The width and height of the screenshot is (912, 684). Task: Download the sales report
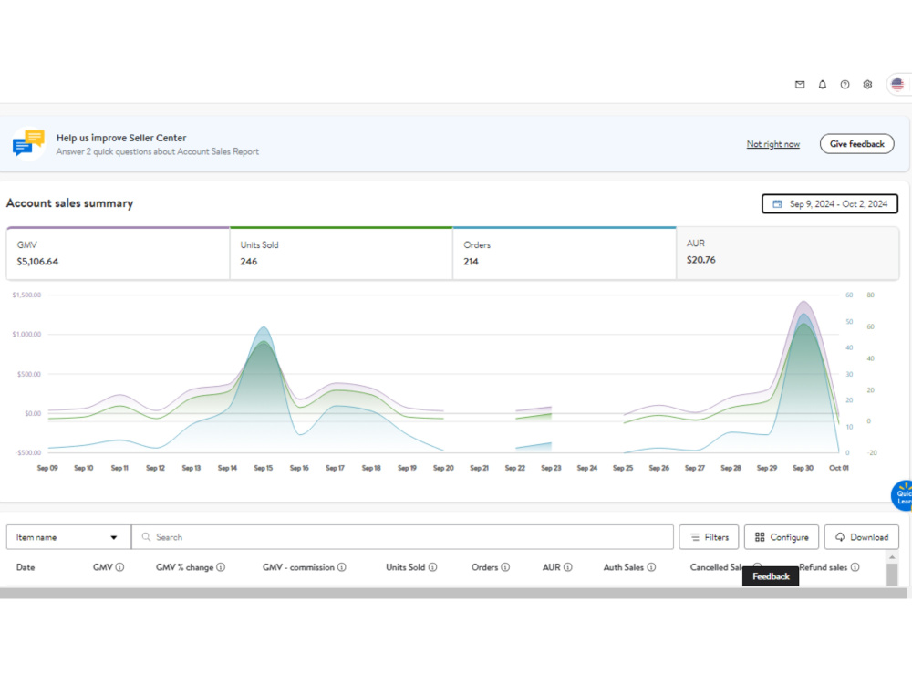tap(862, 537)
